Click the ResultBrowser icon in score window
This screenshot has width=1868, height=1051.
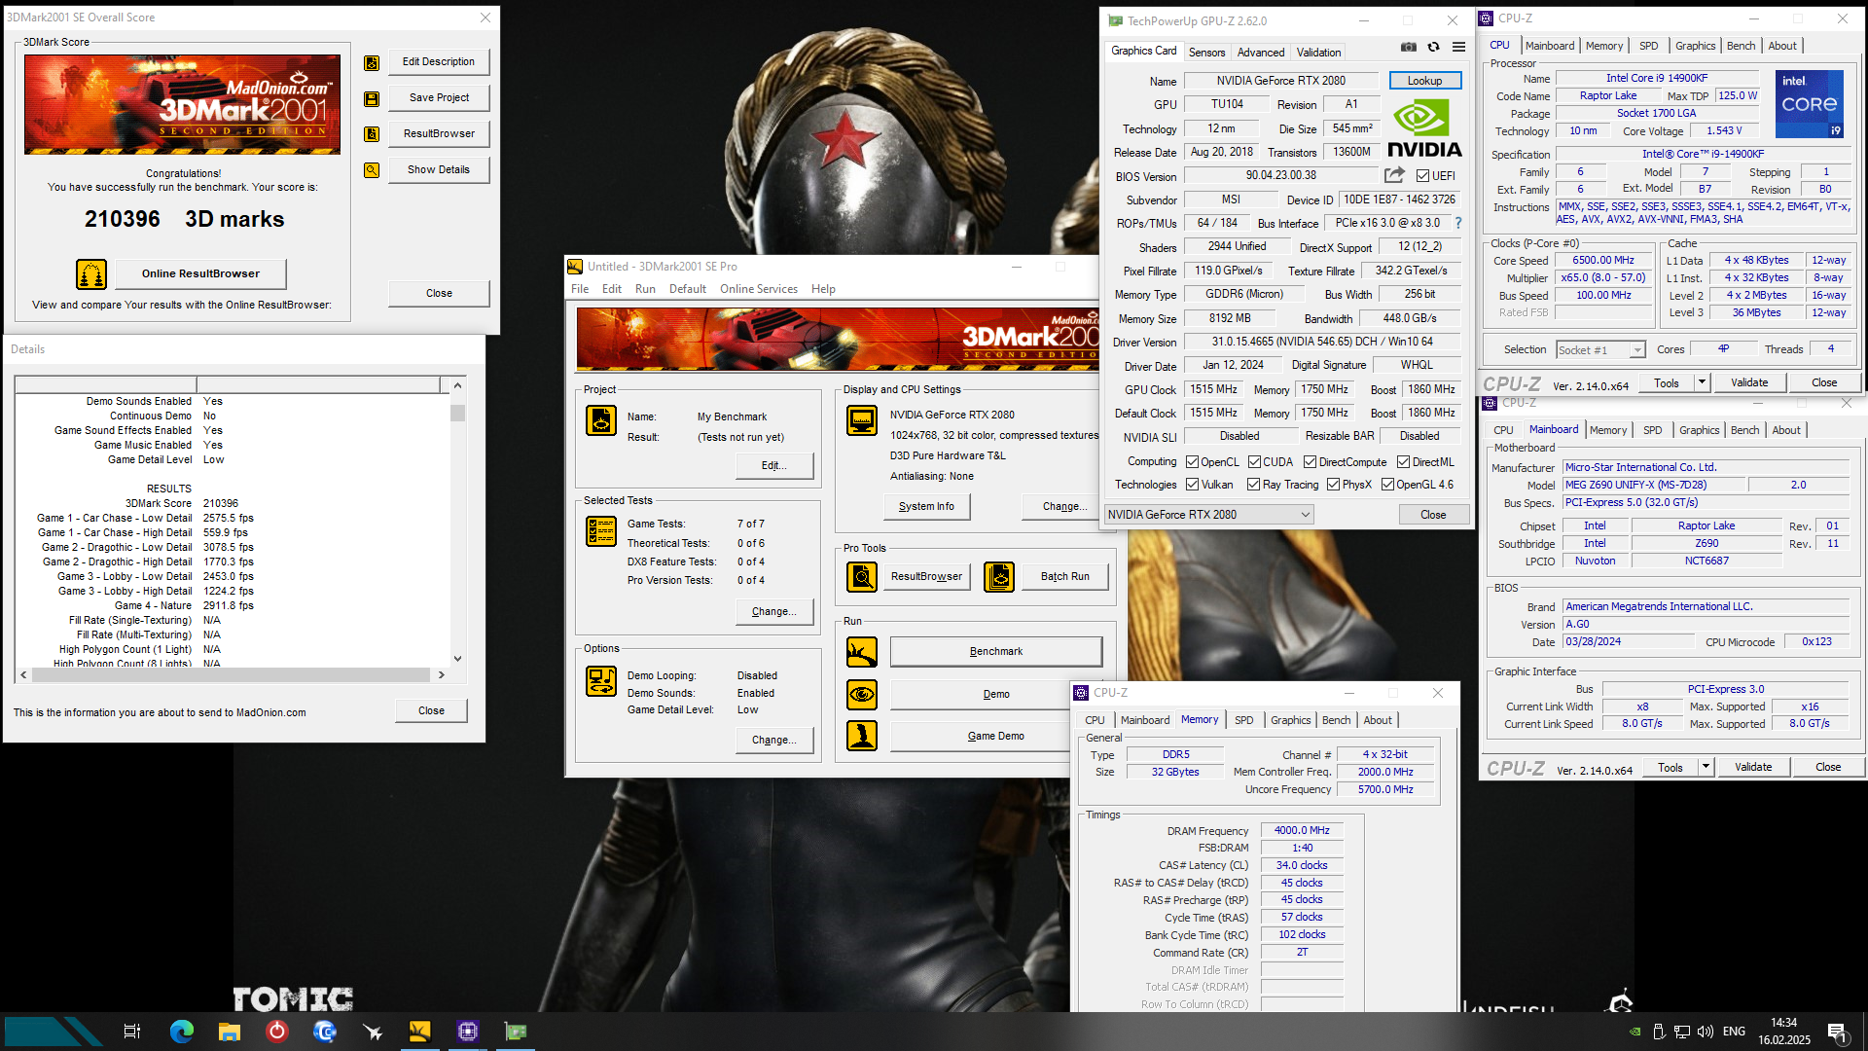[x=372, y=134]
